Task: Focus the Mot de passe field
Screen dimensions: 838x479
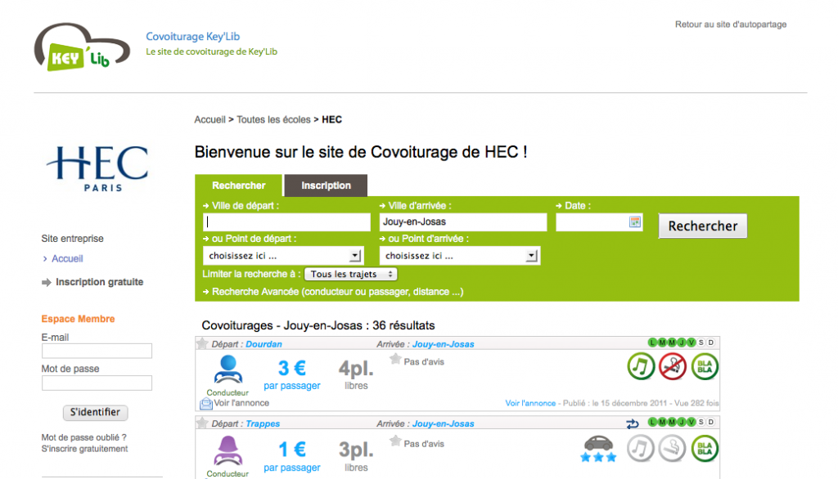Action: pyautogui.click(x=97, y=383)
